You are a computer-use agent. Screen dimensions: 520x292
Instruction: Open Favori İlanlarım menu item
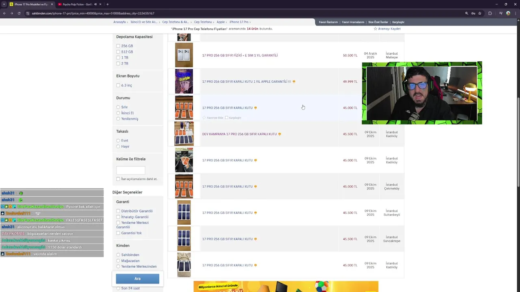[x=328, y=22]
